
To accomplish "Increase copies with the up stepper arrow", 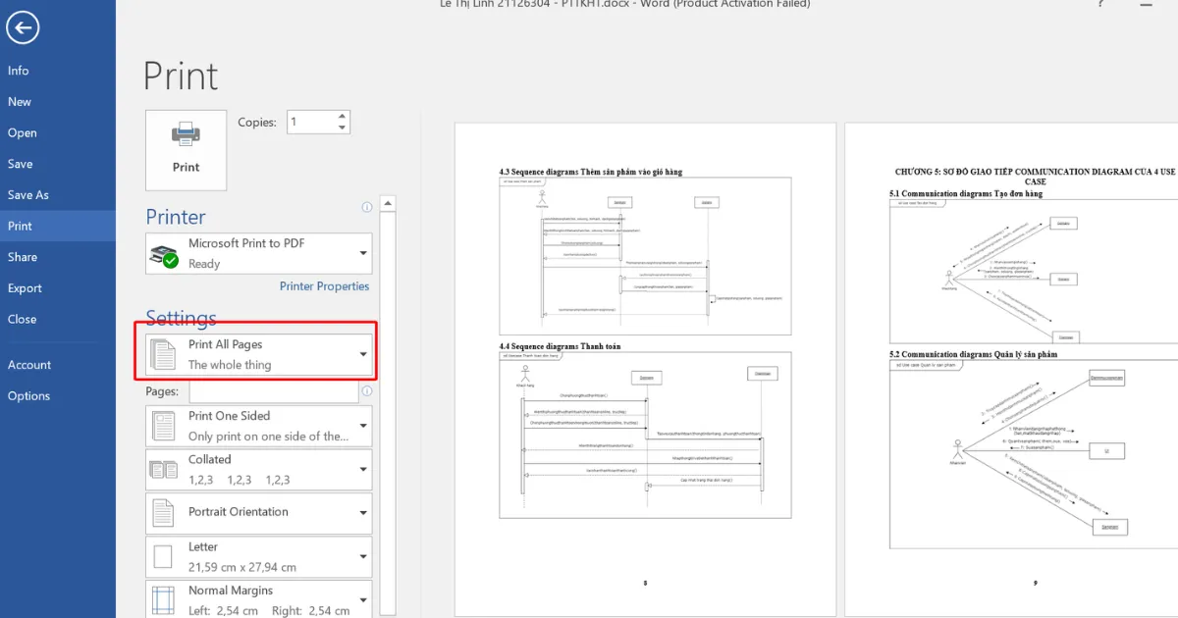I will (x=342, y=117).
